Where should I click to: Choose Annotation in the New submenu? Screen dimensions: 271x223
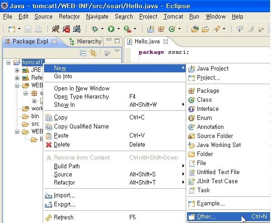coord(228,127)
